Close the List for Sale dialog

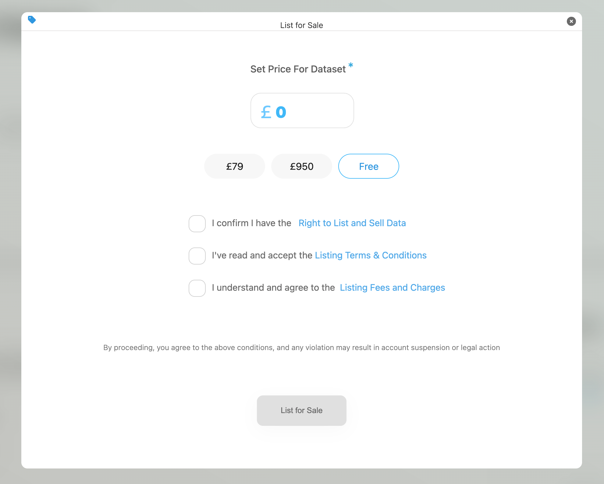[571, 21]
